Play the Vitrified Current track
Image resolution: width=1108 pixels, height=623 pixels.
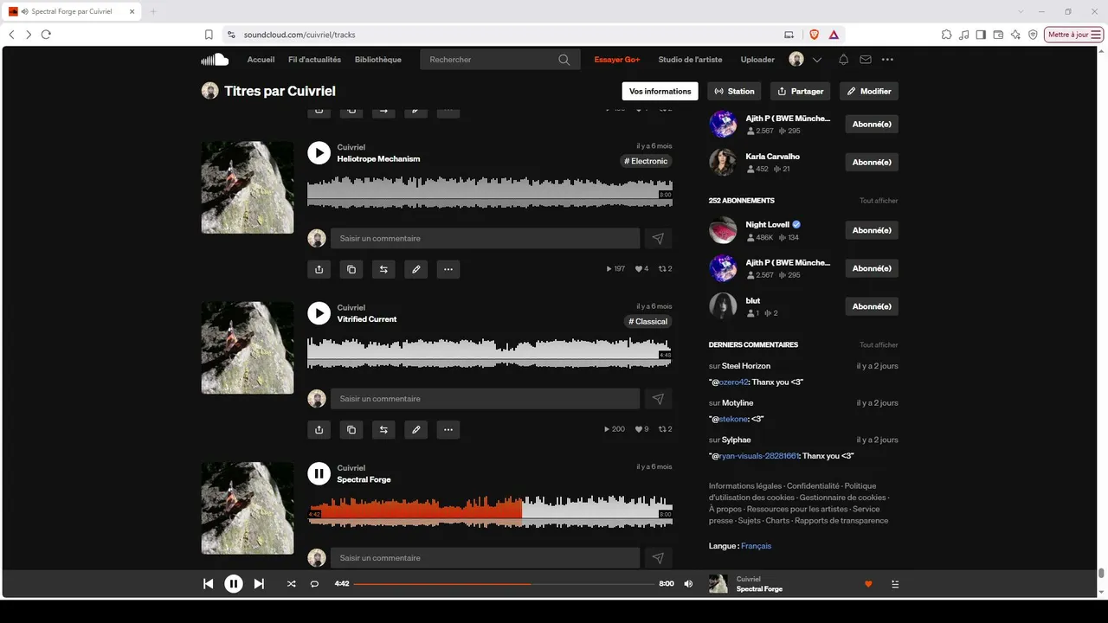coord(319,313)
